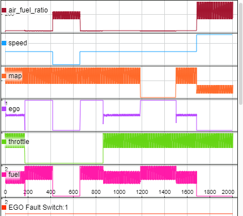This screenshot has height=216, width=243.
Task: Click the 1400 time axis tick label
Action: coord(165,192)
